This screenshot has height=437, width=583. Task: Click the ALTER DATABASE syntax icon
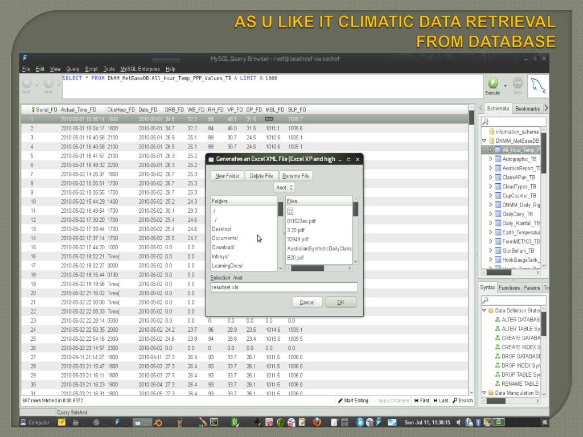click(x=498, y=320)
